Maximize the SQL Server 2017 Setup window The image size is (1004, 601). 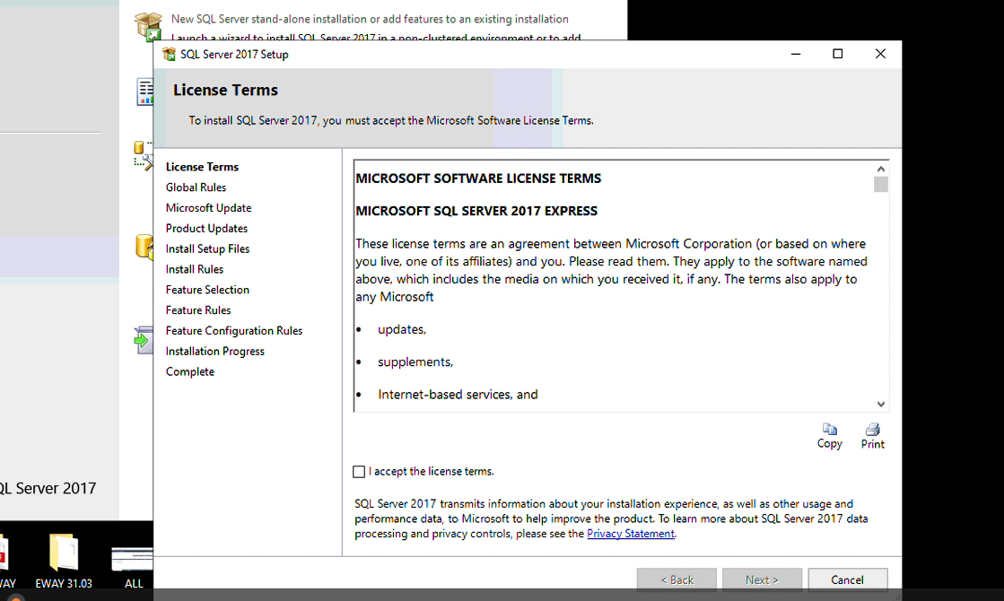click(837, 55)
